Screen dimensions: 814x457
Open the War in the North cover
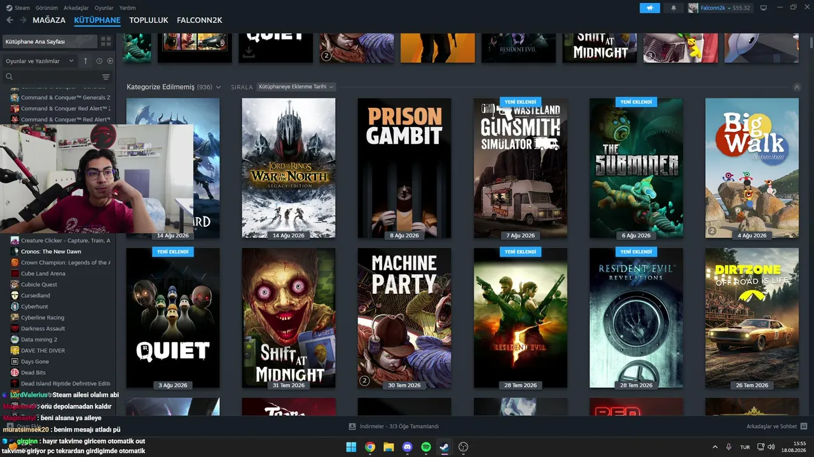click(x=289, y=168)
